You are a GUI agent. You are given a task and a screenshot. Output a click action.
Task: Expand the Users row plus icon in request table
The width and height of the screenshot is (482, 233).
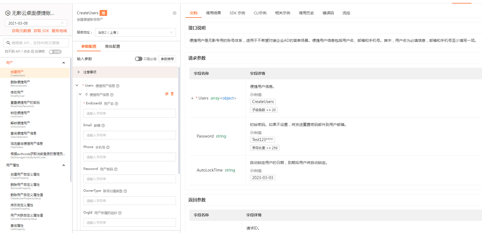(x=192, y=98)
